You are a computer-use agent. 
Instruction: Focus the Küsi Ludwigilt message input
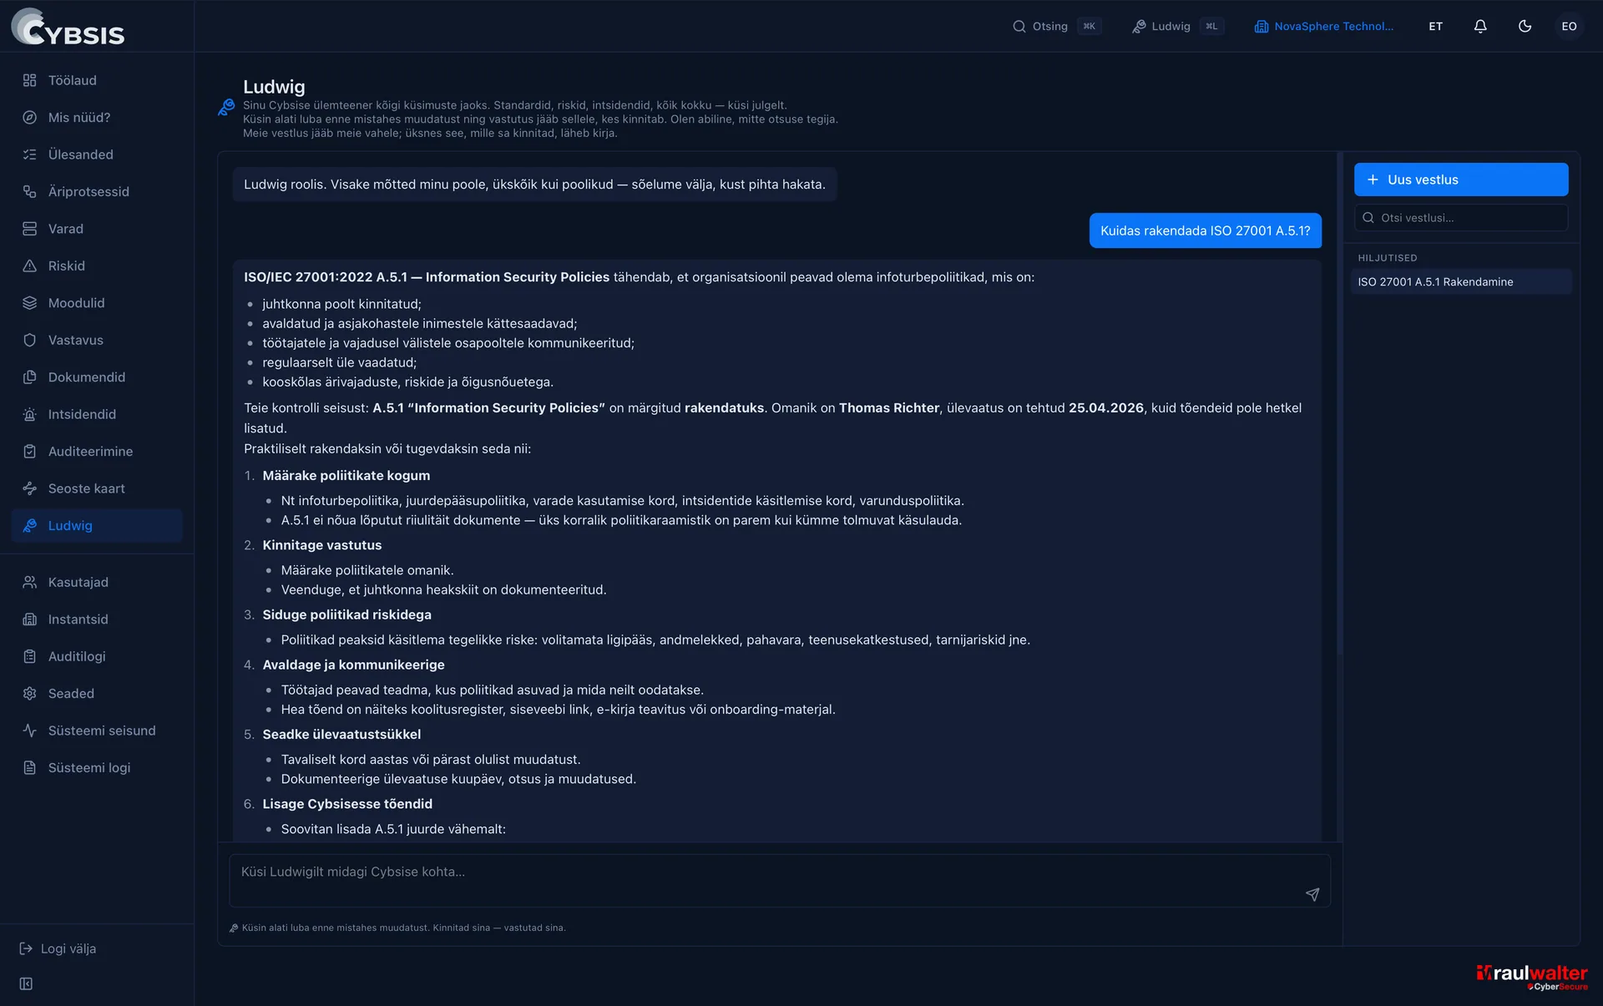(780, 881)
